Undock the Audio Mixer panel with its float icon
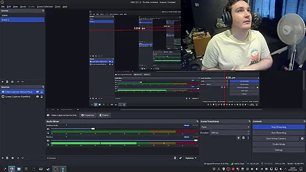This screenshot has height=172, width=306. coord(197,121)
